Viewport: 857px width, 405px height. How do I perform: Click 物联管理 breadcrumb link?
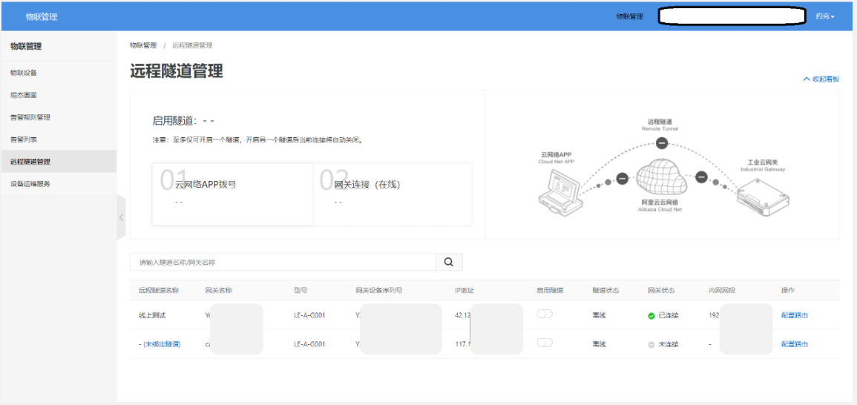(x=143, y=45)
